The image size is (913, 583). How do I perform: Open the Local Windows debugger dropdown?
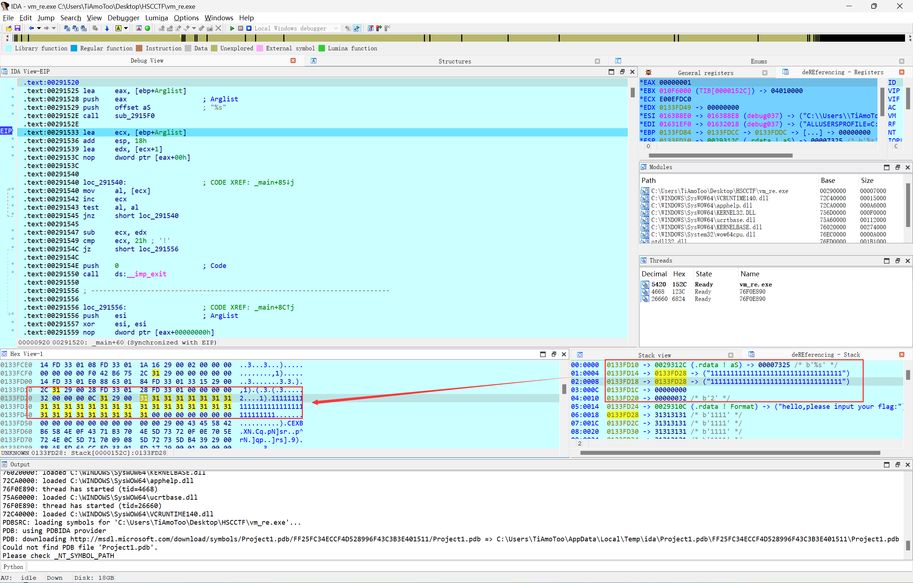[336, 29]
